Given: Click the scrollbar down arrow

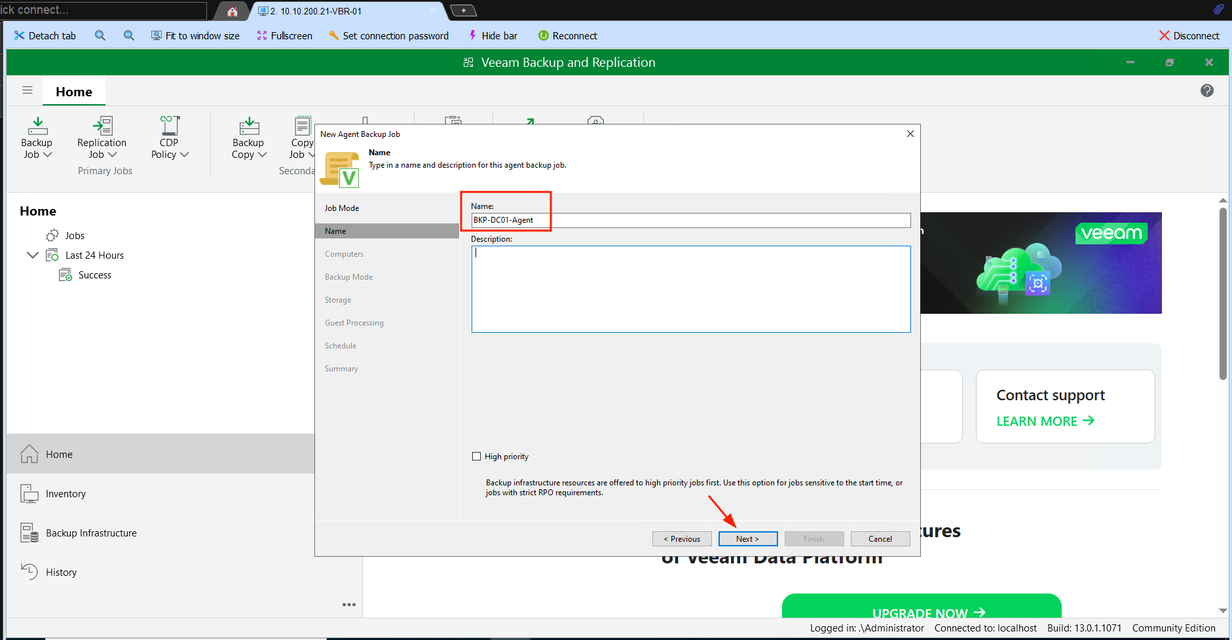Looking at the screenshot, I should [1223, 611].
